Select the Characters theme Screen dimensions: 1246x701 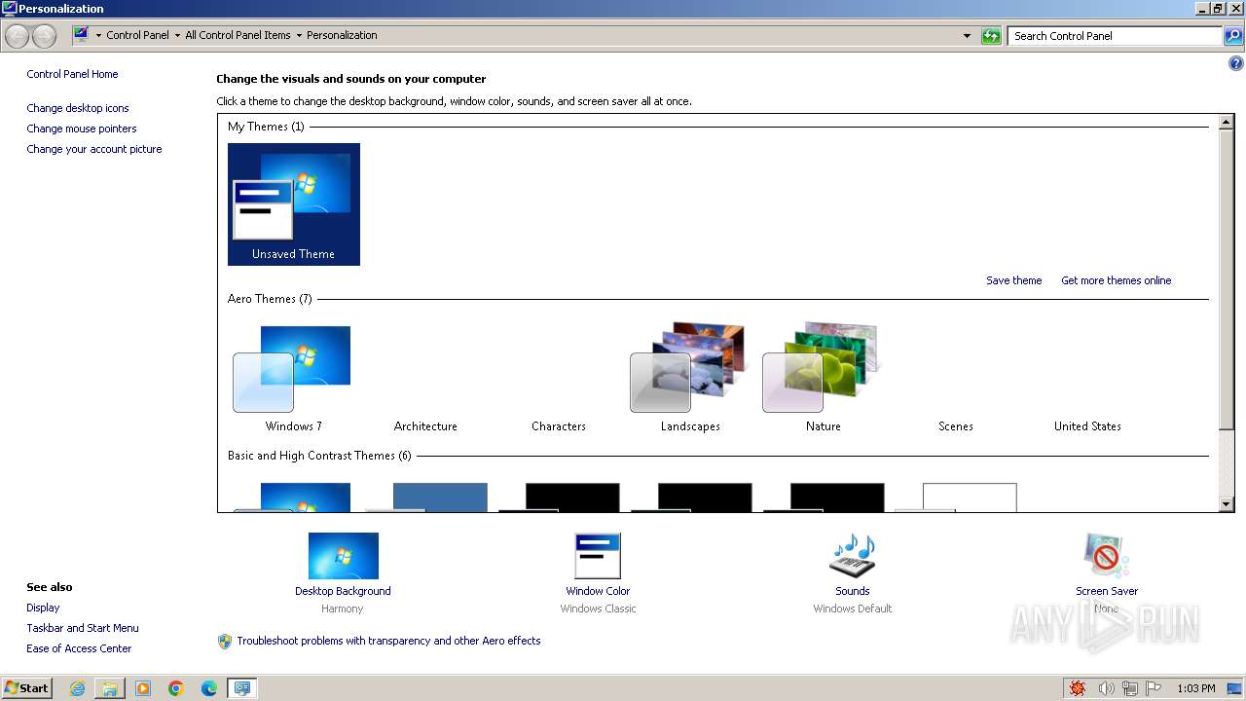pos(558,377)
